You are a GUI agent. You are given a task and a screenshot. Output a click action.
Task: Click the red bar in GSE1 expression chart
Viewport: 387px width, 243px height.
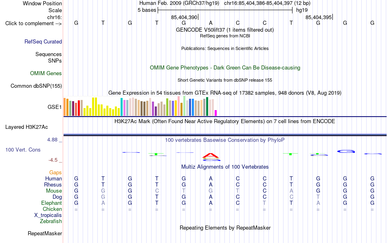click(79, 108)
